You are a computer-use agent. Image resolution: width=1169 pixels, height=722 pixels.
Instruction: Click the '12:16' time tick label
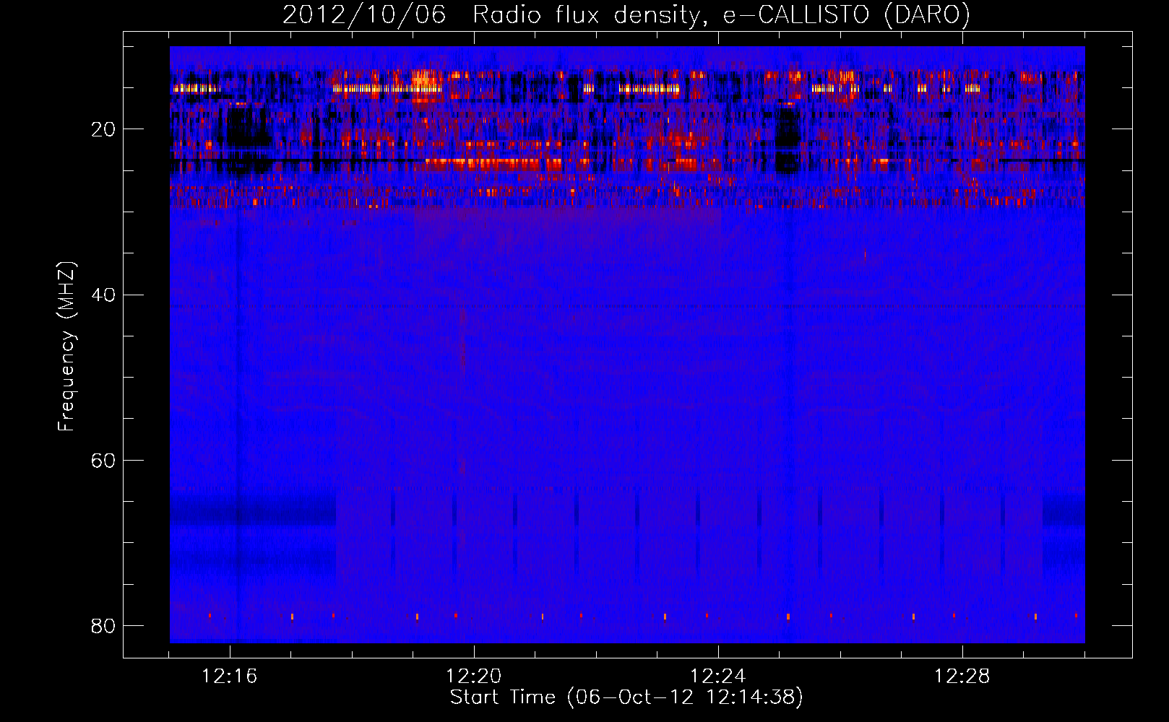pos(229,677)
